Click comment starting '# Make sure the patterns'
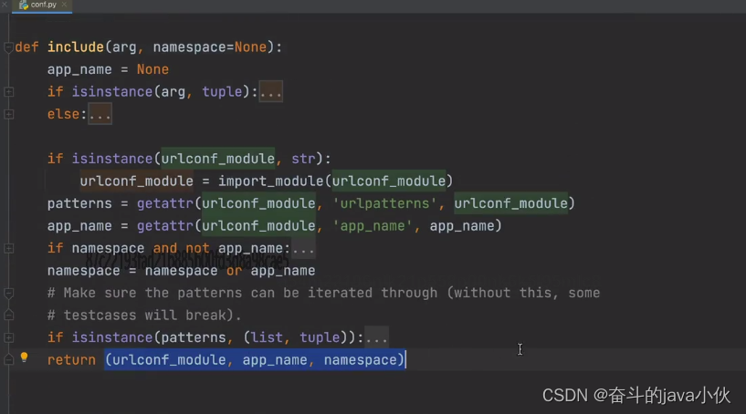 tap(323, 293)
